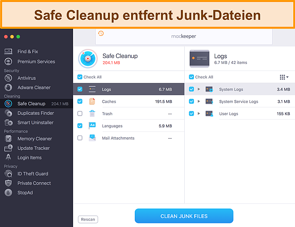Viewport: 295px width, 227px height.
Task: Click the Mail Attachments envelope icon
Action: coord(92,138)
